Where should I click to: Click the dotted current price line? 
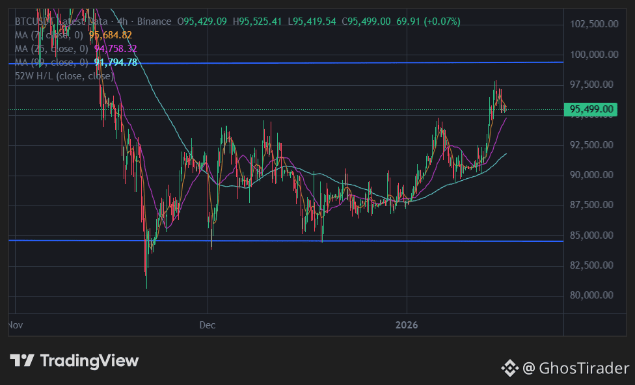(x=286, y=109)
